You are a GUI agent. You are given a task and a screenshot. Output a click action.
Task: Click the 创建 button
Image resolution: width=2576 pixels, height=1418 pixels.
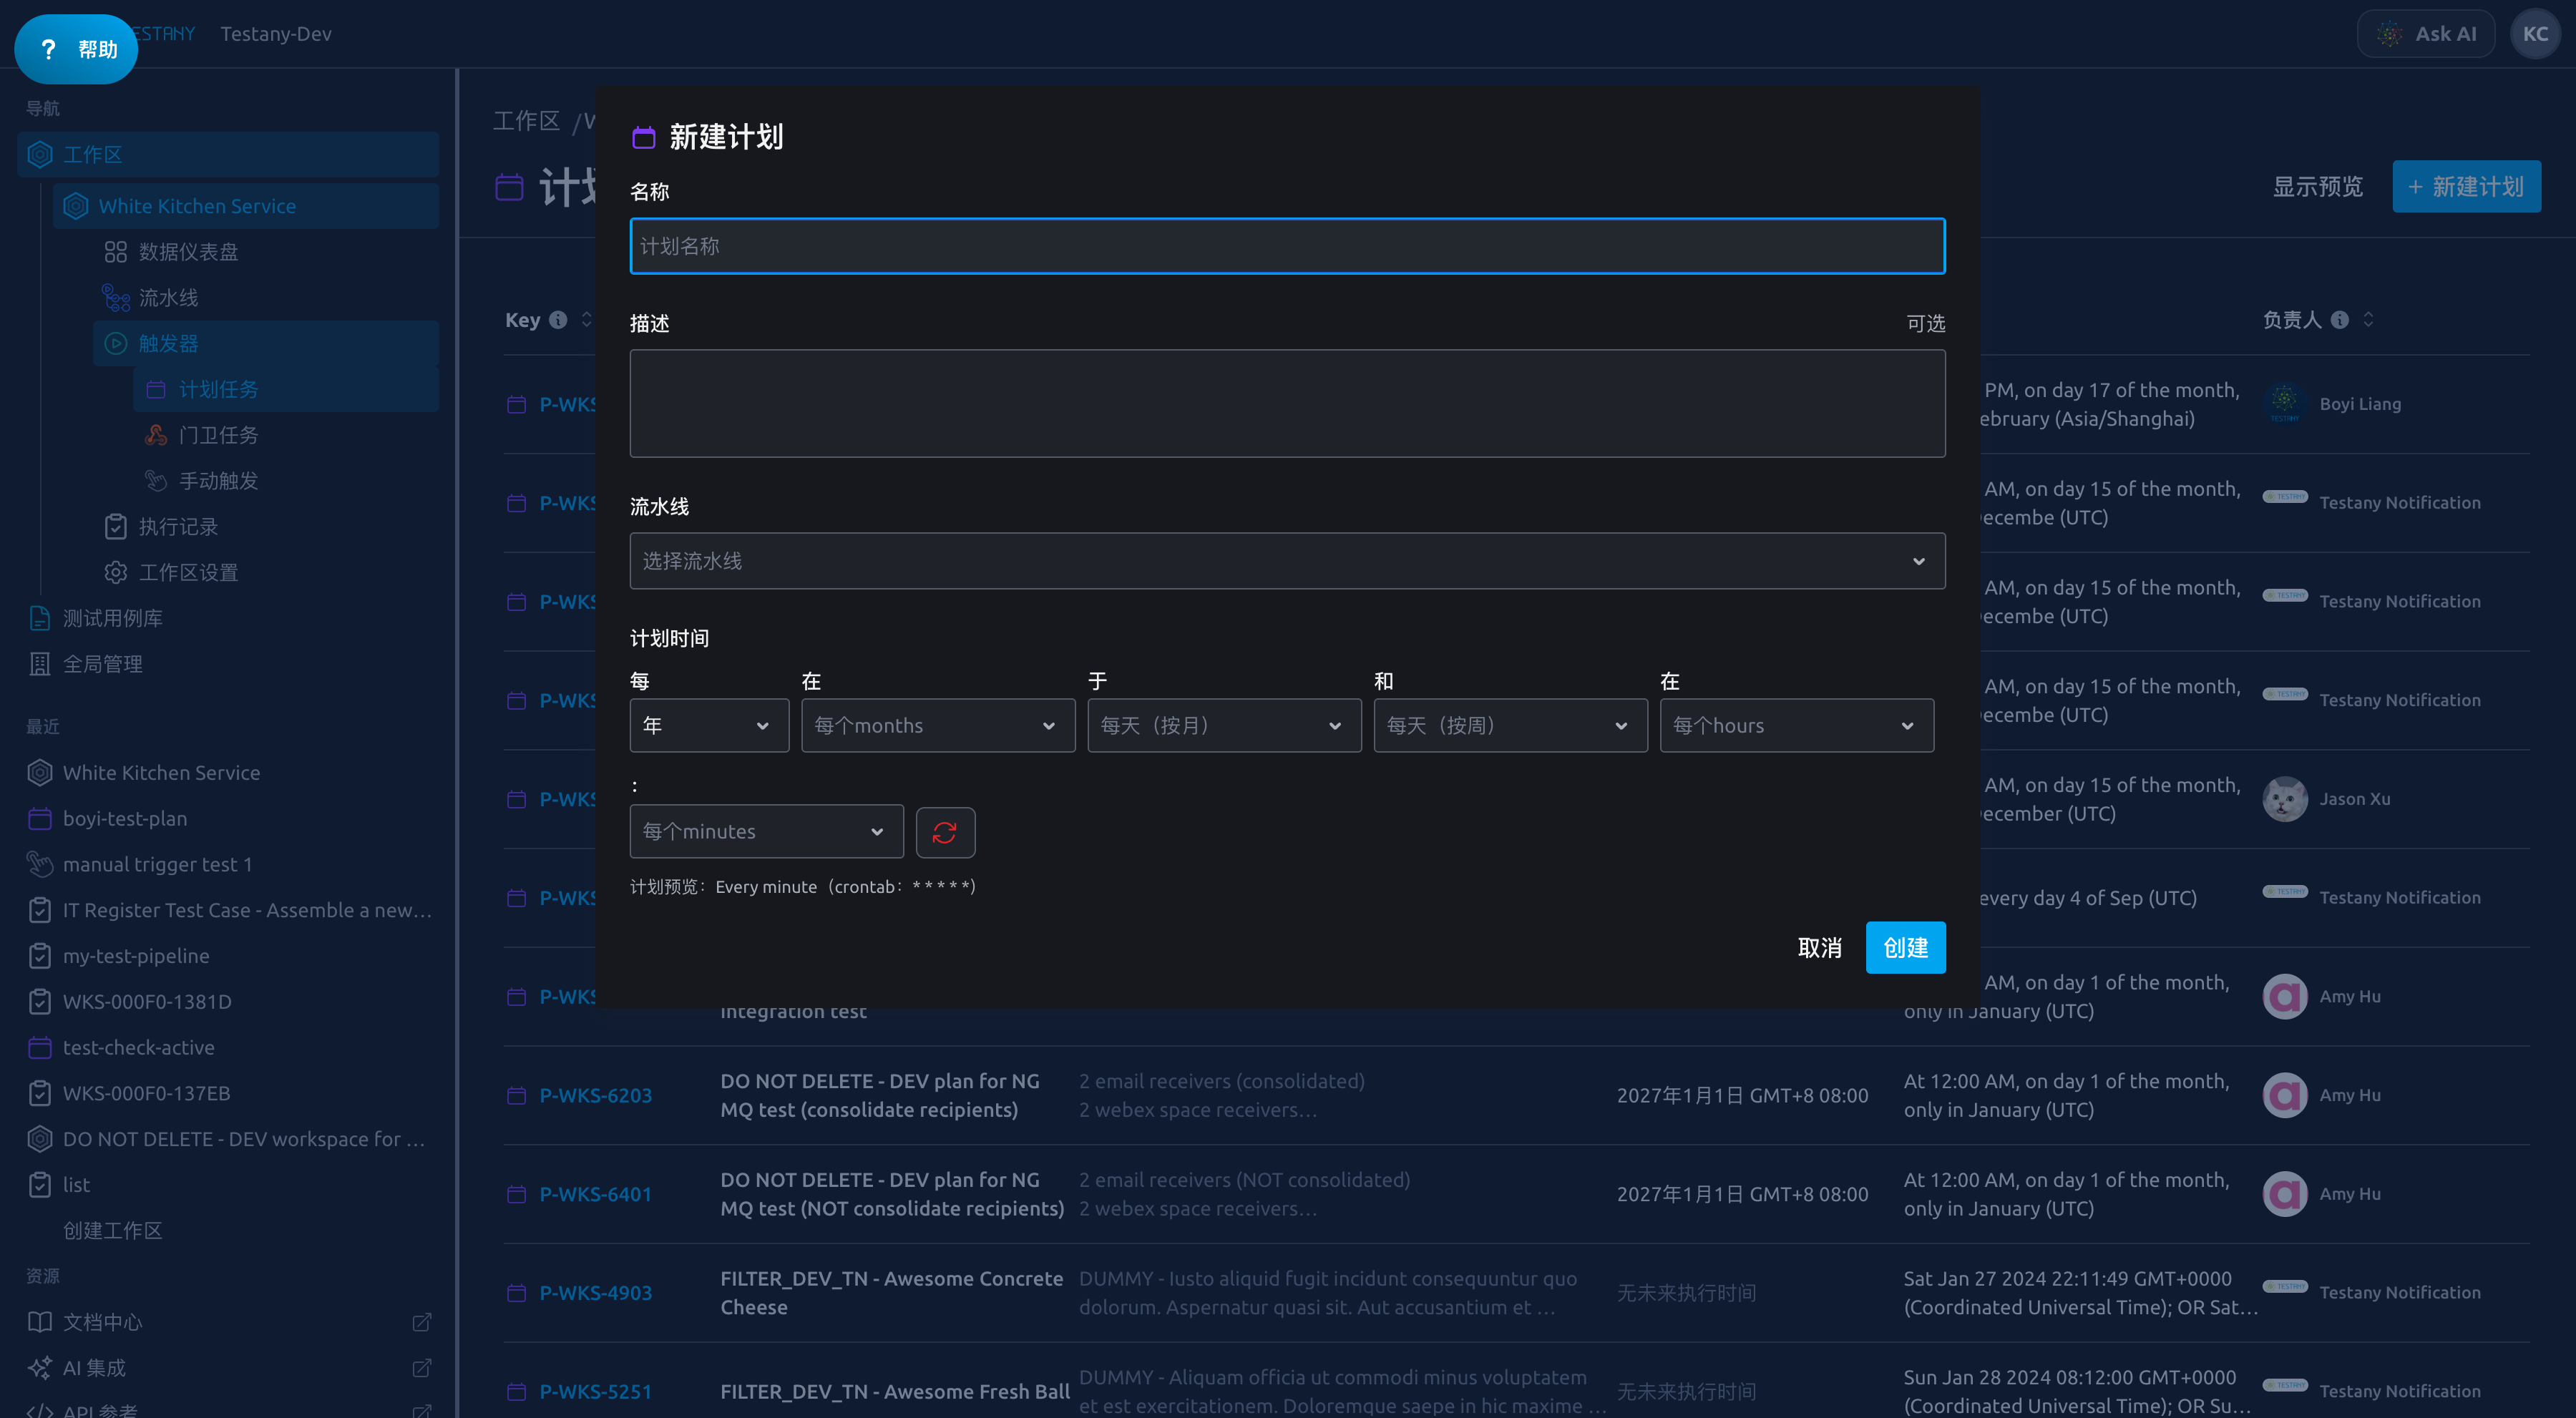click(1905, 947)
